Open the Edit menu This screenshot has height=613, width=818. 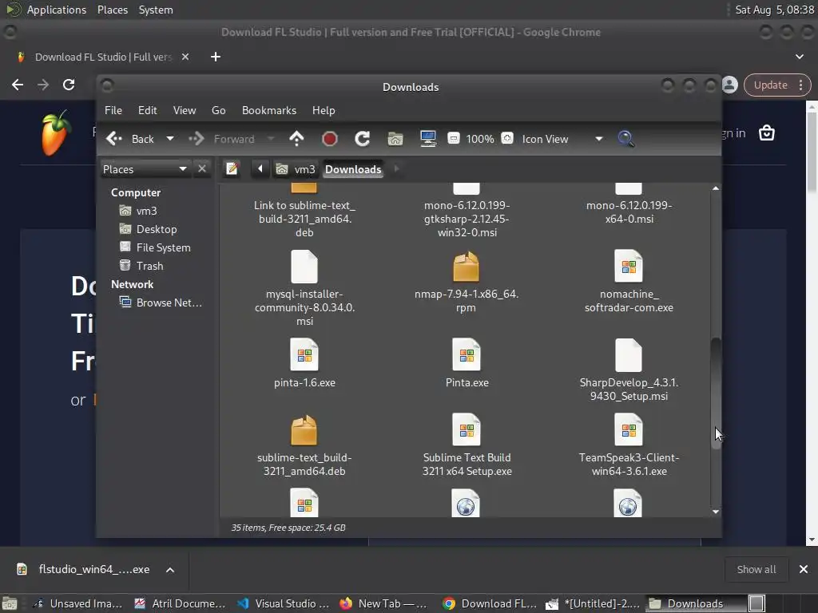click(x=147, y=110)
